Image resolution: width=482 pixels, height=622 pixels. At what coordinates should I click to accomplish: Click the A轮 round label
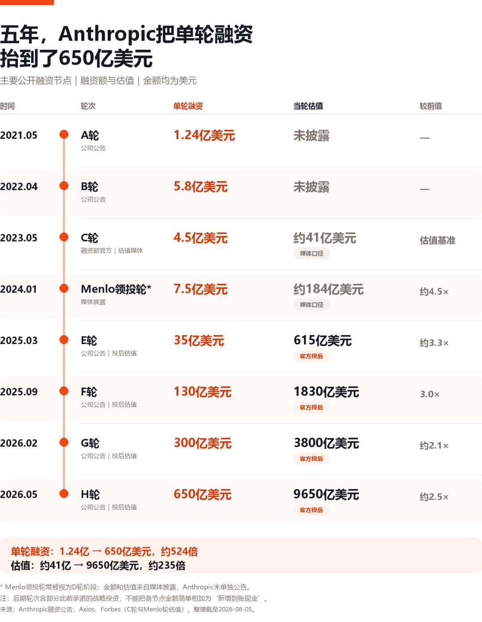point(90,135)
